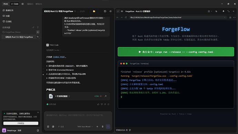Open the index.html link in chat
This screenshot has height=134, width=238.
coord(59,57)
